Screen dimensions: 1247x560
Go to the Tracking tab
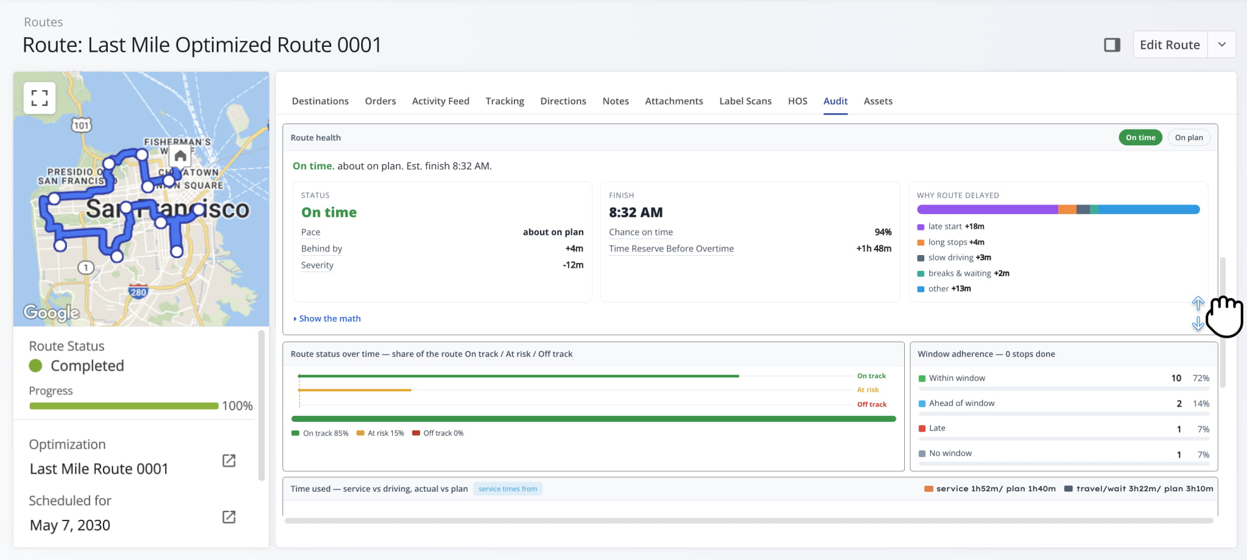point(505,101)
